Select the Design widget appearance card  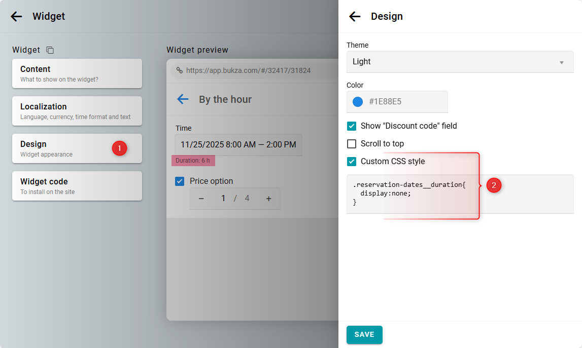[77, 148]
